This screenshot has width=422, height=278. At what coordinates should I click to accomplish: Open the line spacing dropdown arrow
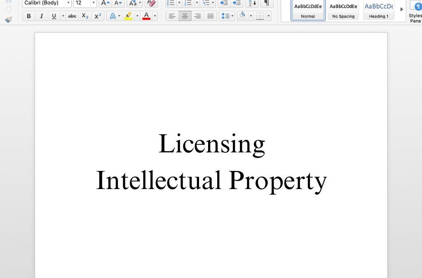pyautogui.click(x=232, y=16)
